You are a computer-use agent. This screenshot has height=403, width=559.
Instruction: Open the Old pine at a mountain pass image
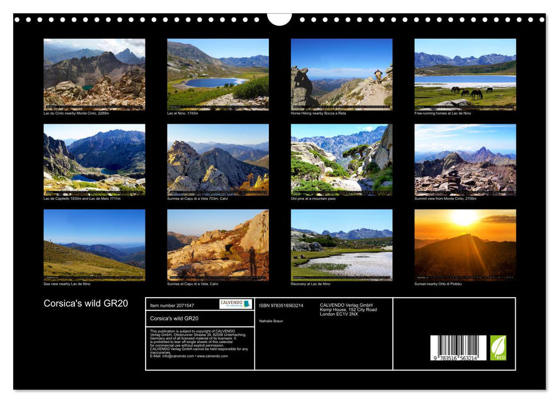339,160
